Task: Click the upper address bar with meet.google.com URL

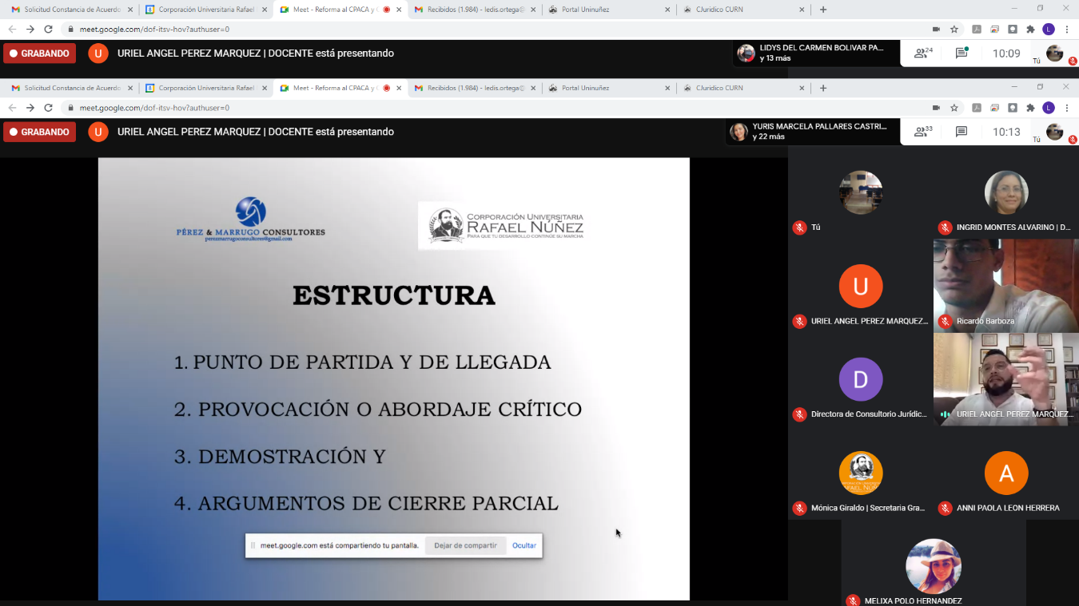Action: [x=496, y=29]
